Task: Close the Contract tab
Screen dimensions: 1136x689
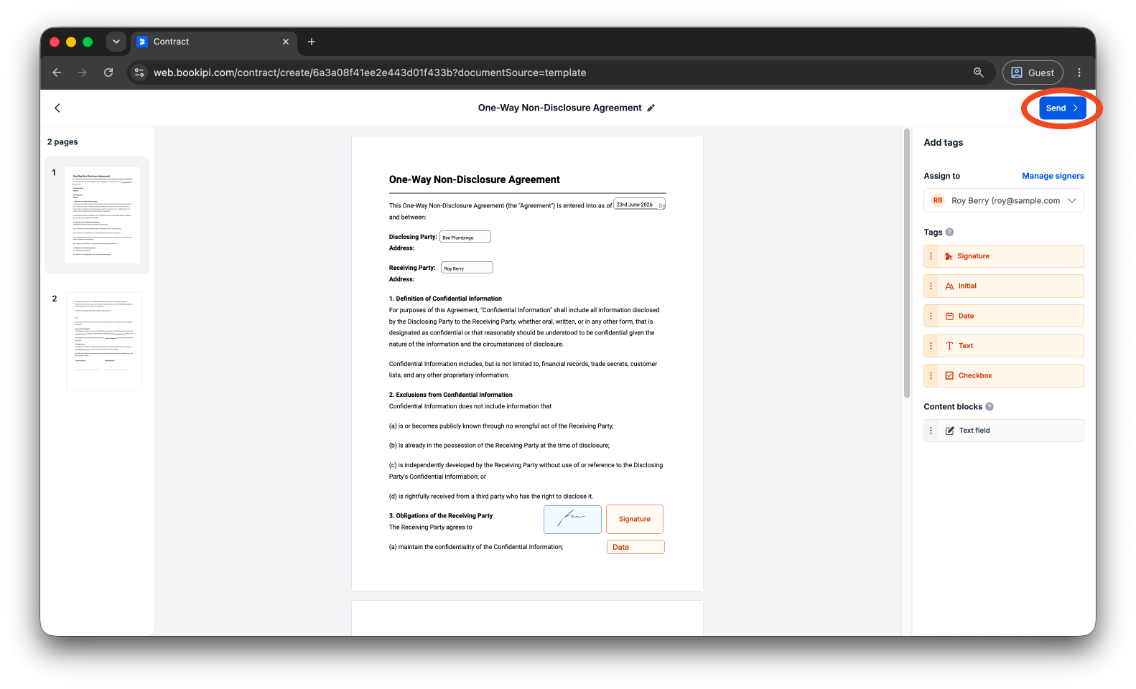Action: (286, 42)
